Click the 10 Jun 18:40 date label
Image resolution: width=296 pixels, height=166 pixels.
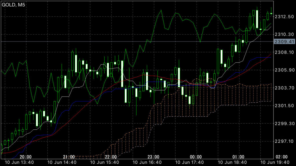click(232, 163)
